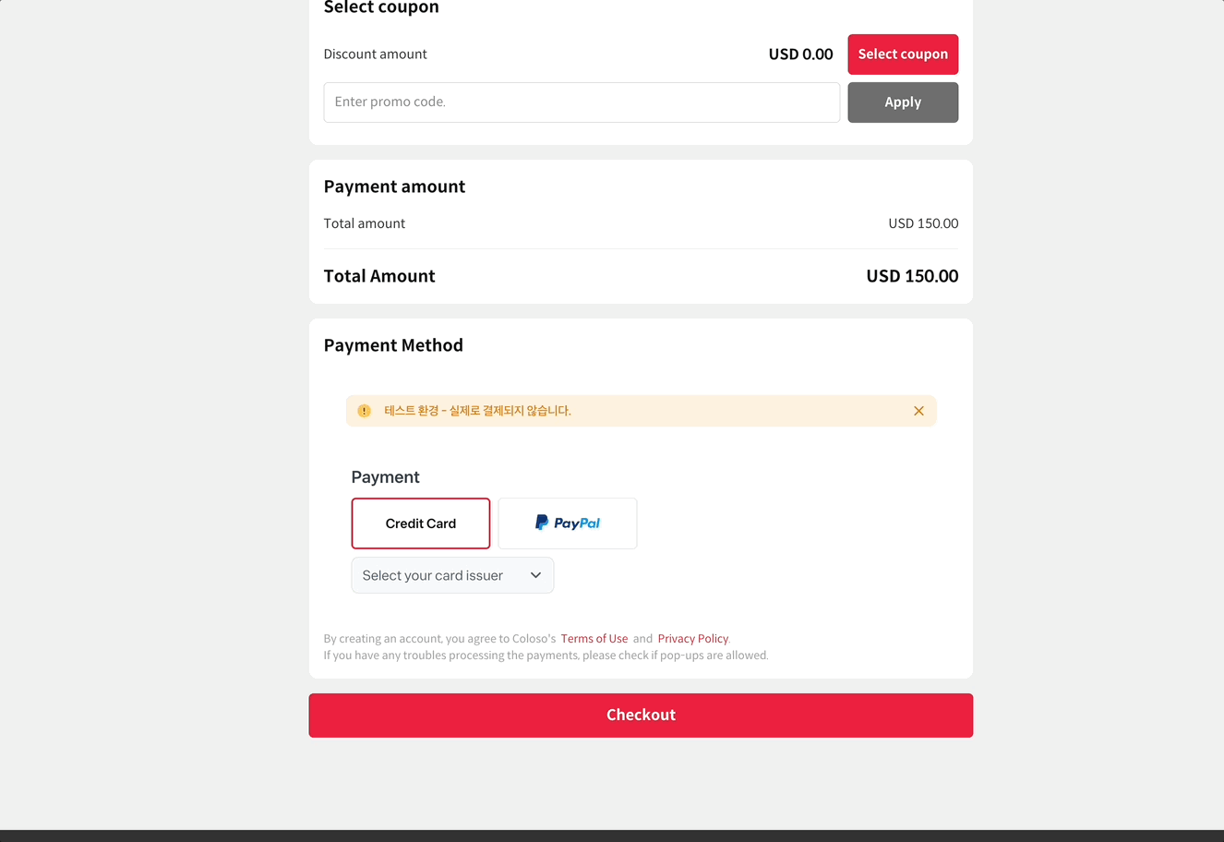Viewport: 1224px width, 842px height.
Task: Click the Payment label above card options
Action: 385,477
